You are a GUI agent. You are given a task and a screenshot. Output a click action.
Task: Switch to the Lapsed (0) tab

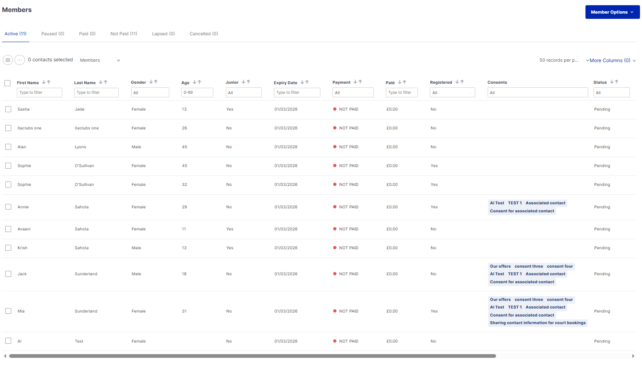(x=163, y=34)
